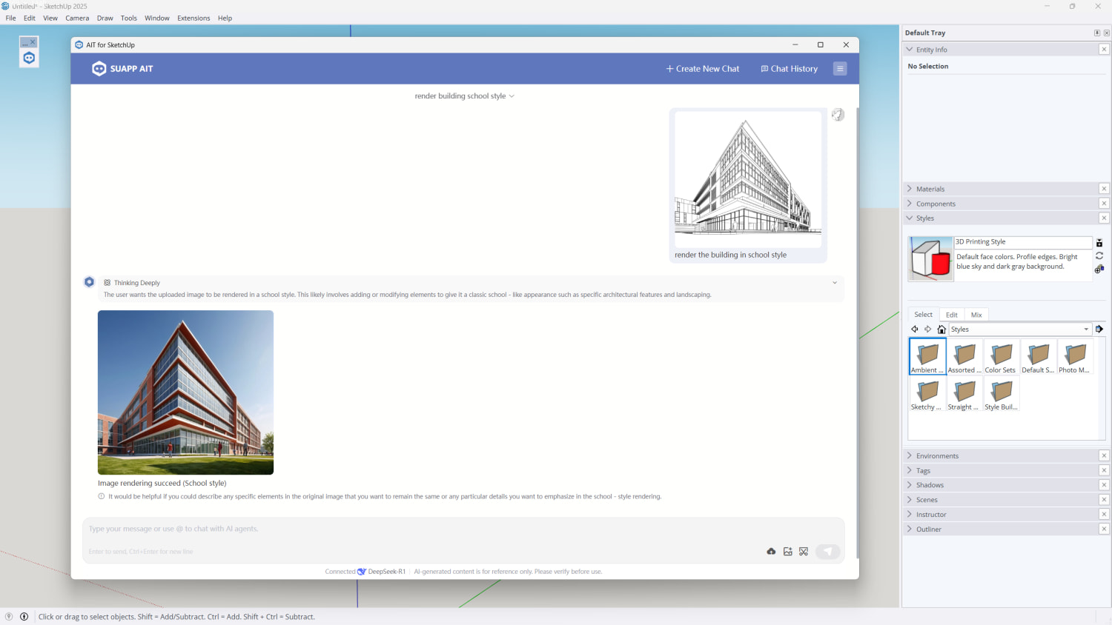1112x625 pixels.
Task: Click the cloud upload icon in chat box
Action: [771, 552]
